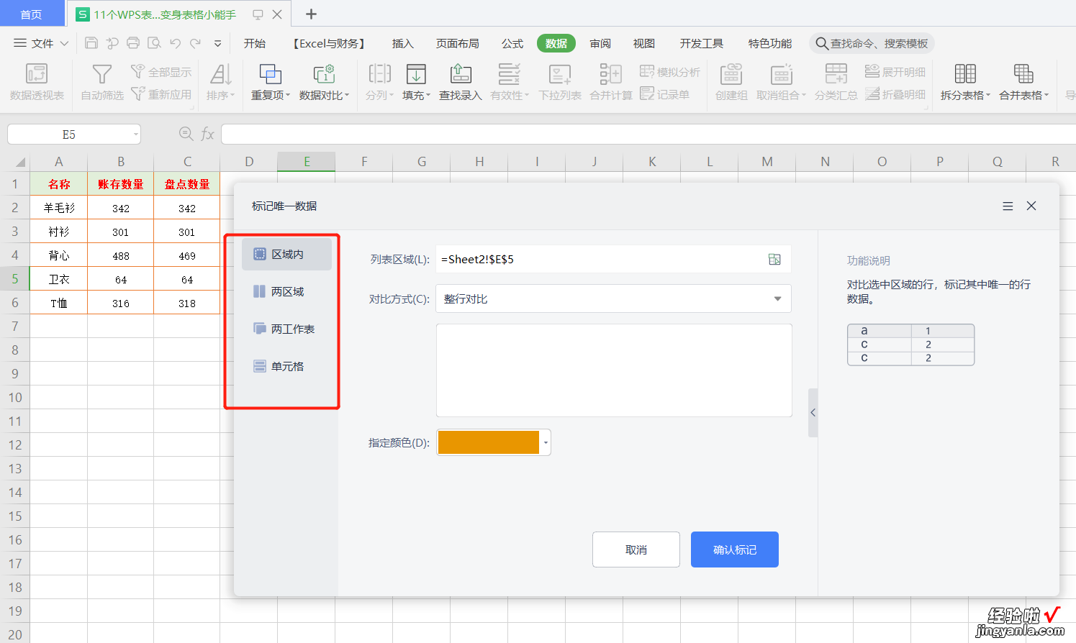Open the 对比方式 整行对比 dropdown
1076x643 pixels.
tap(613, 298)
